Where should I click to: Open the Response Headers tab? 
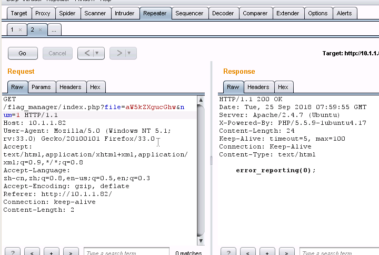tap(258, 87)
